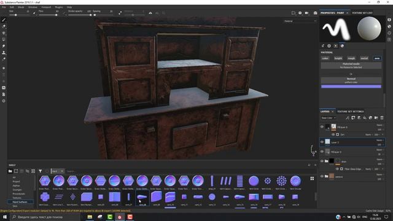
Task: Toggle visibility of the bottom folder layer
Action: click(x=322, y=176)
